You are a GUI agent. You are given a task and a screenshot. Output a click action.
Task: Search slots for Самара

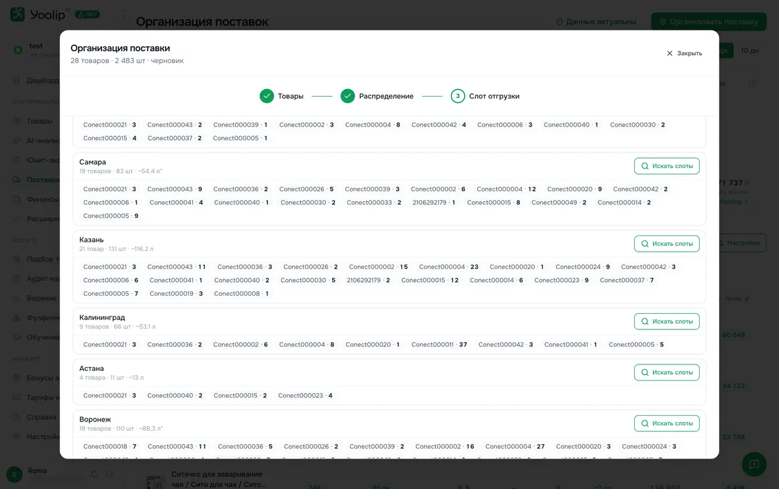[x=667, y=166]
